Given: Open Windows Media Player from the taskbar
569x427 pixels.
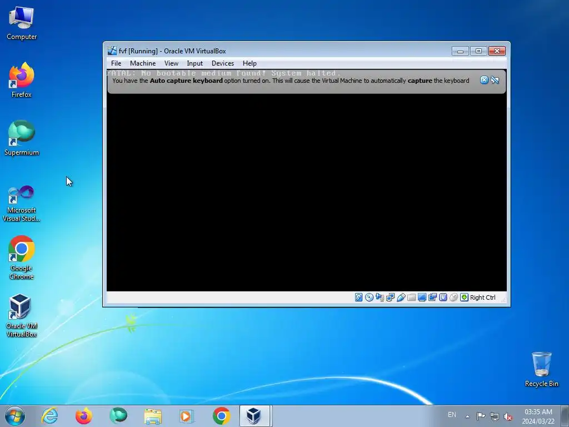Looking at the screenshot, I should coord(187,416).
